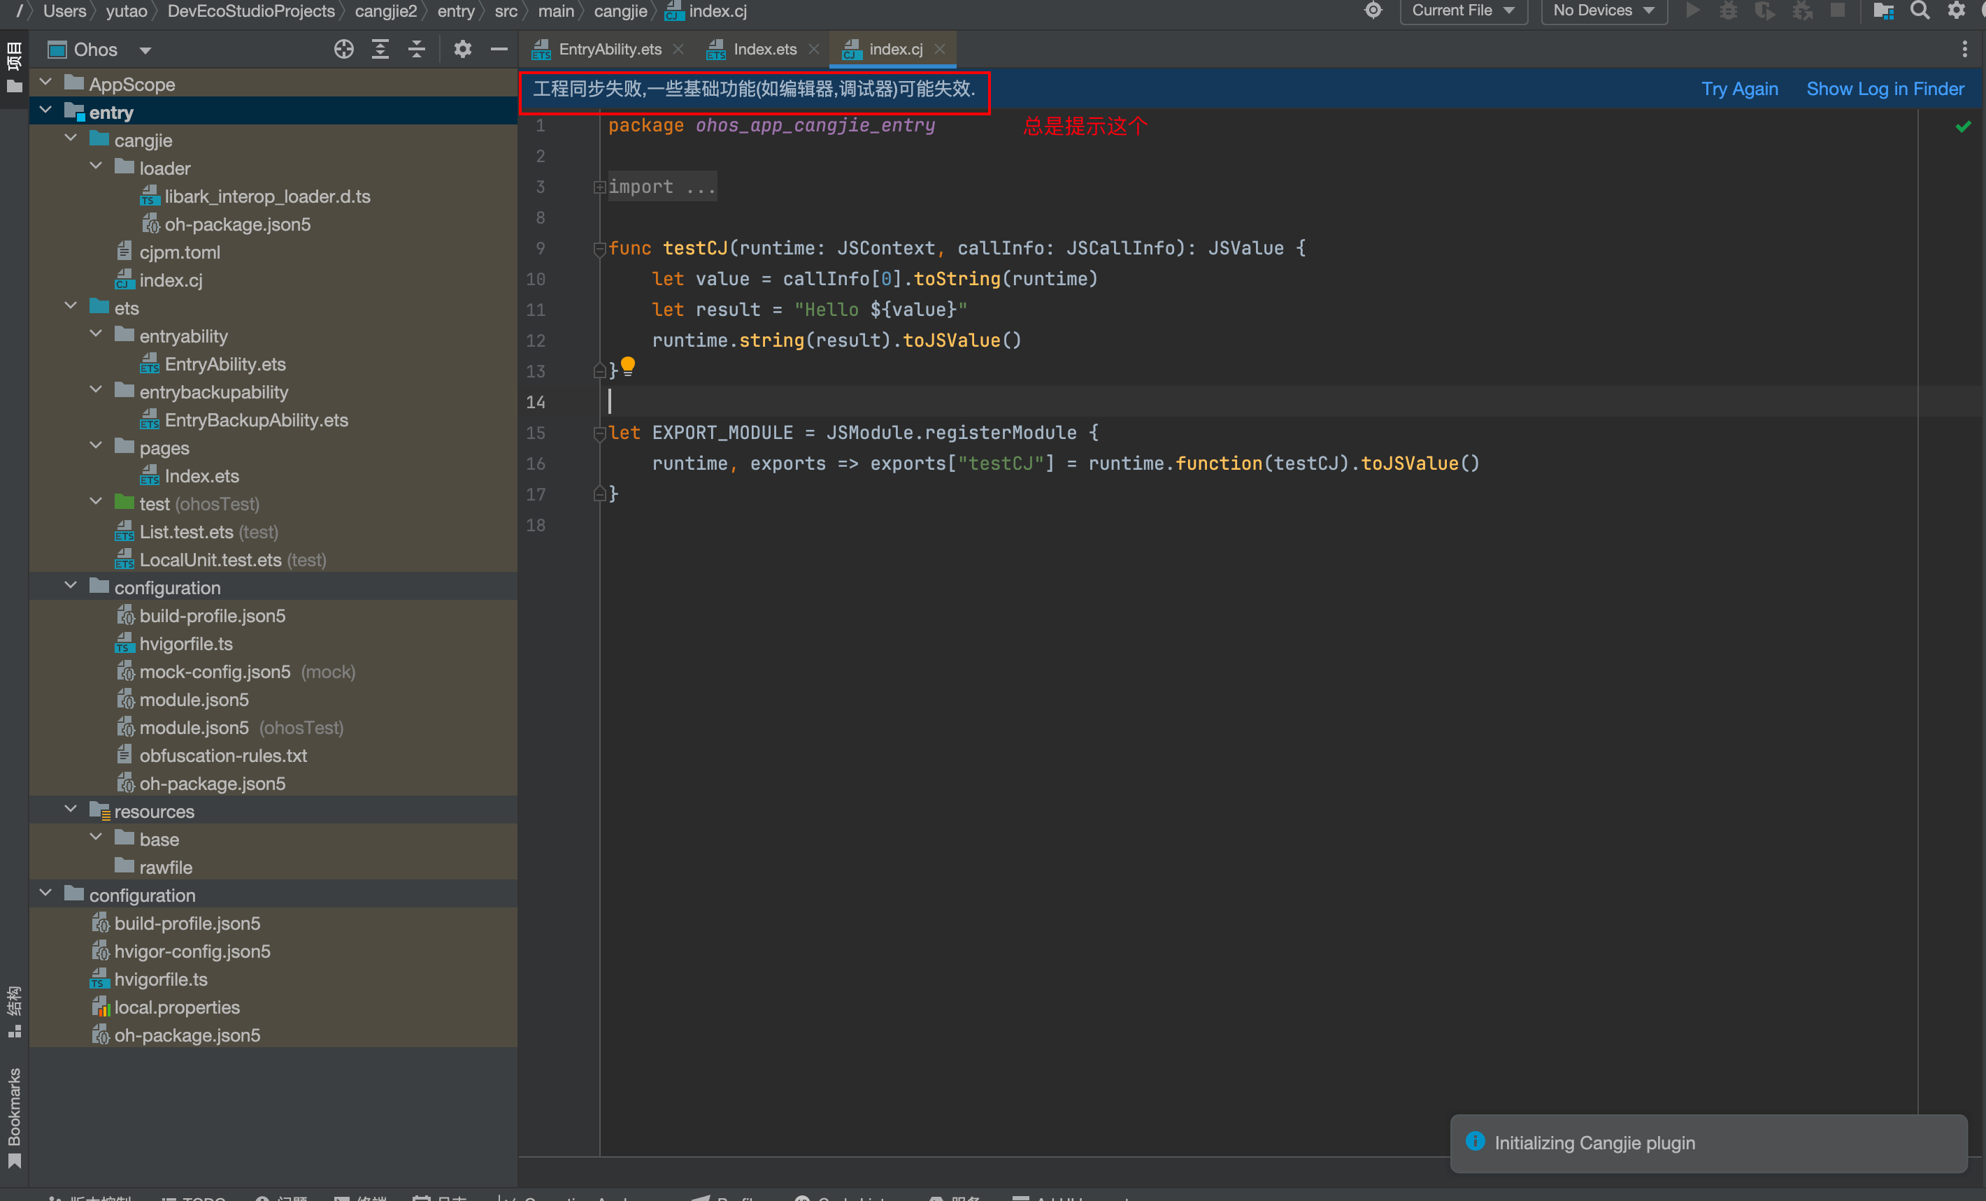Open EntryBackupAbility.ets in tree
This screenshot has width=1986, height=1201.
(257, 419)
